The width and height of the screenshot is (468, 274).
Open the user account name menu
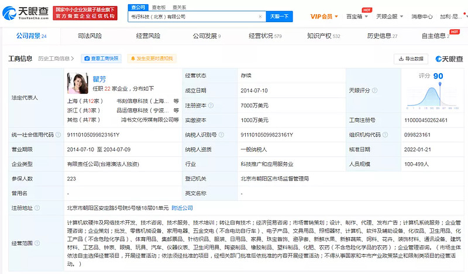[x=450, y=16]
